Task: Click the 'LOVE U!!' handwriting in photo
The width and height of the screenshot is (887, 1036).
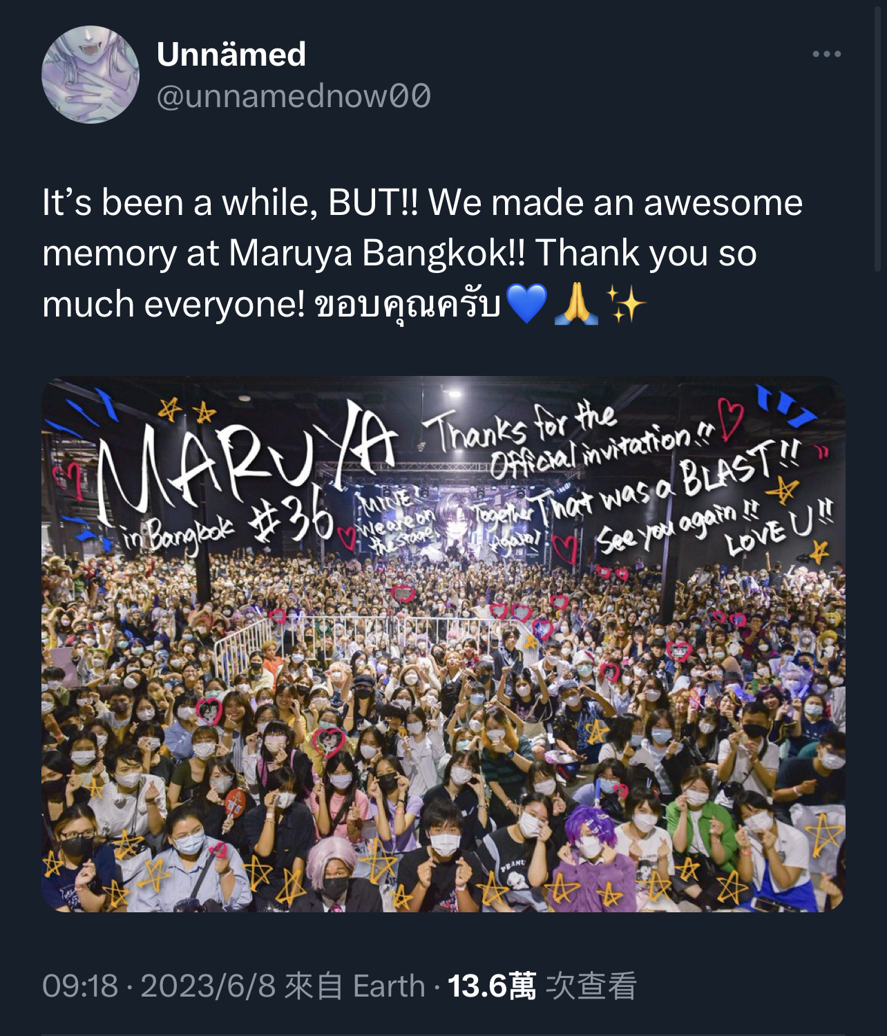Action: (x=779, y=529)
